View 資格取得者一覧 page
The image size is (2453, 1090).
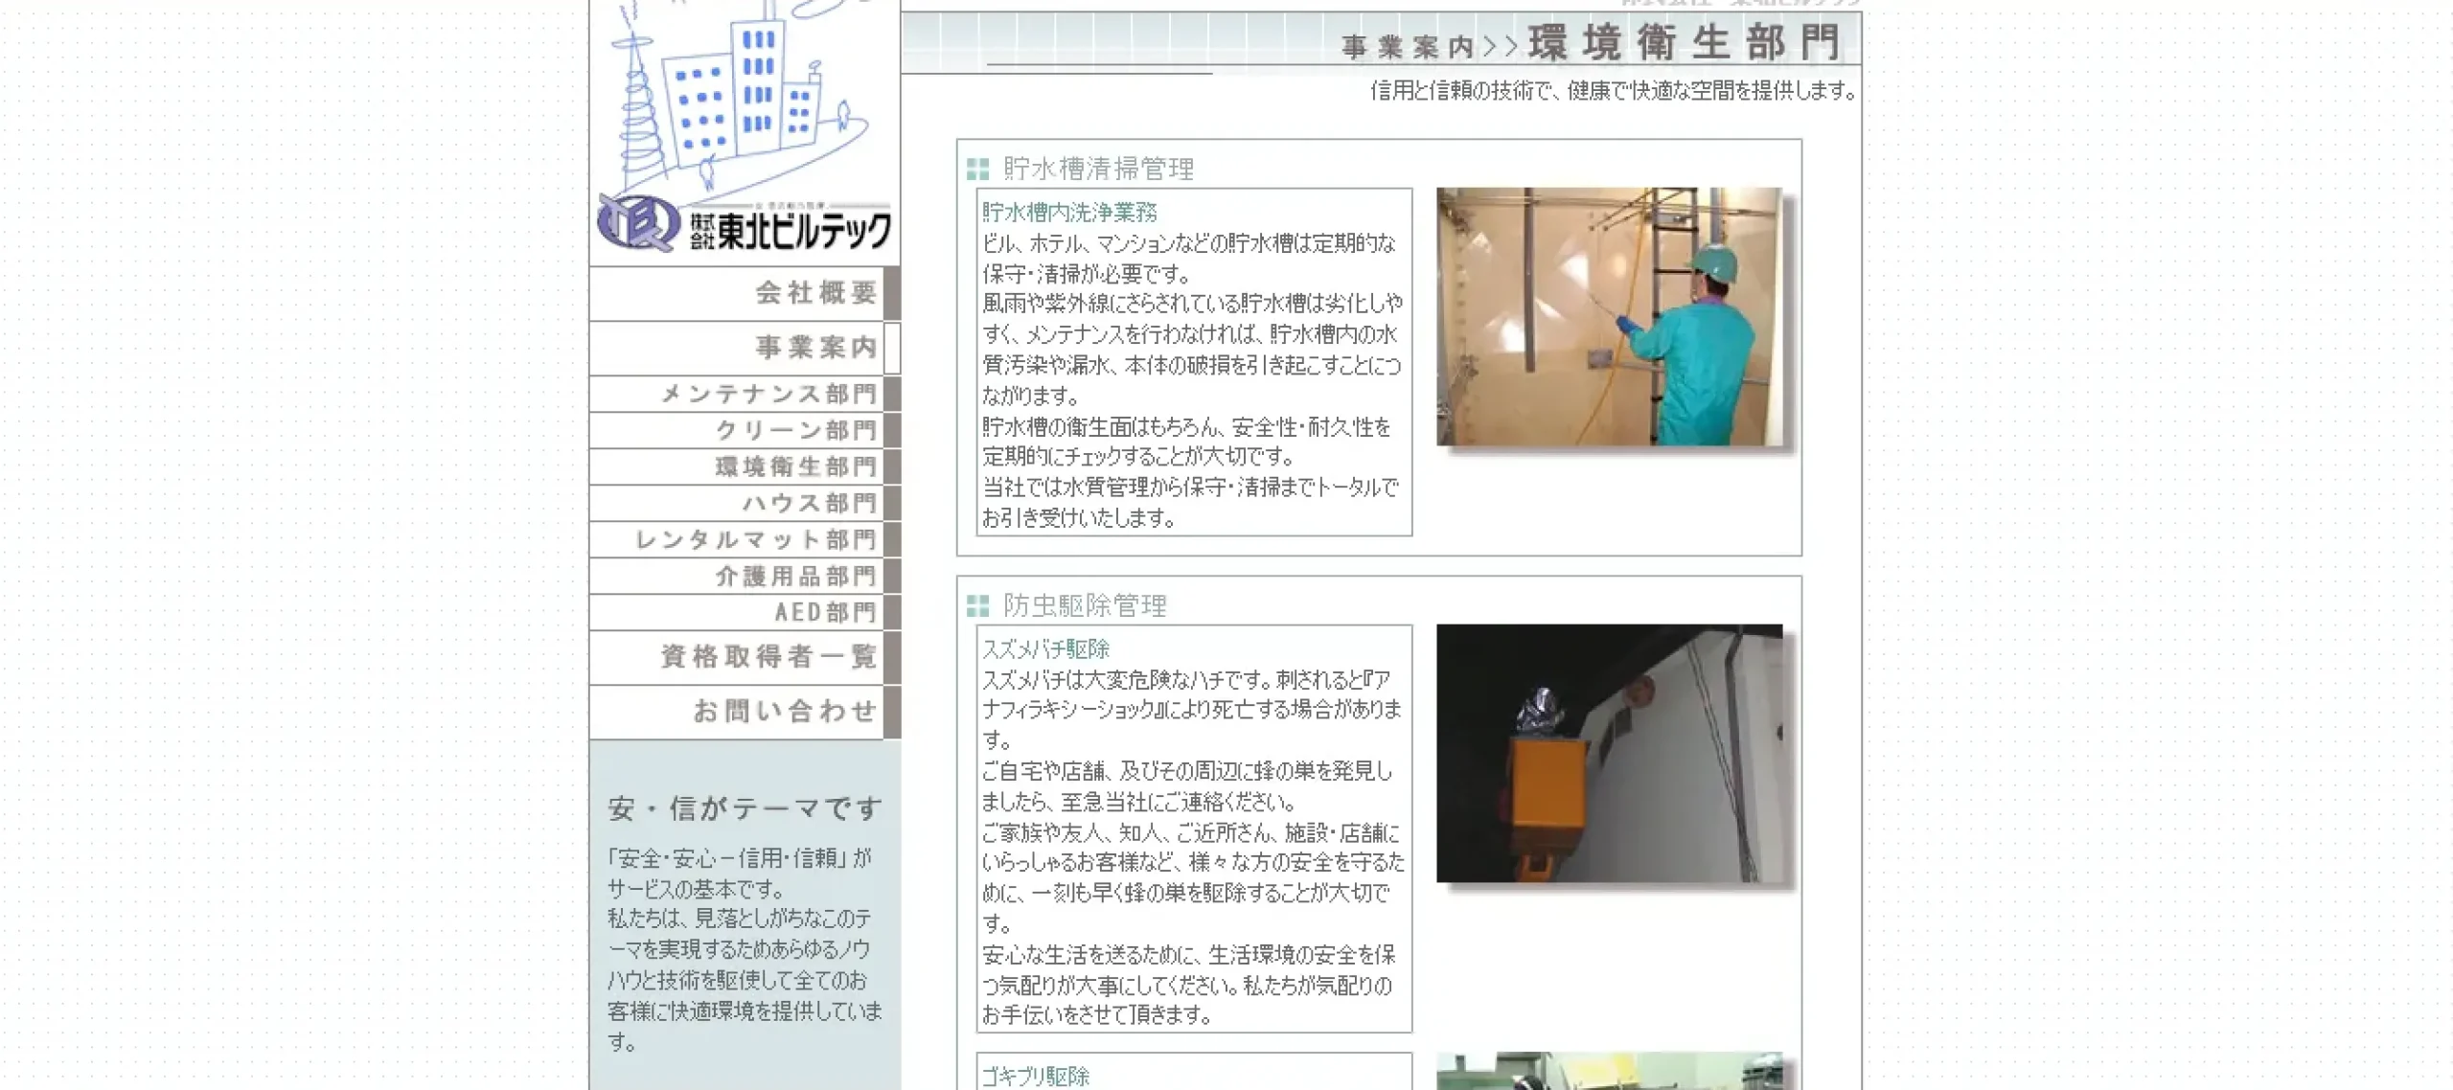point(745,657)
